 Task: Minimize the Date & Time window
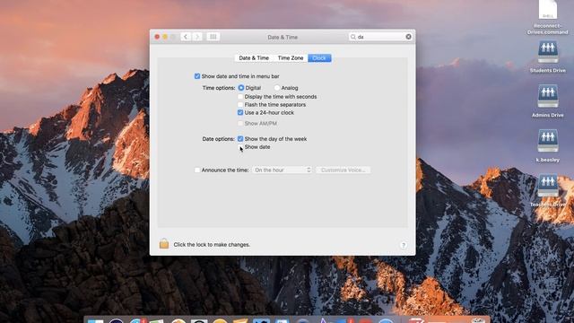pos(165,37)
